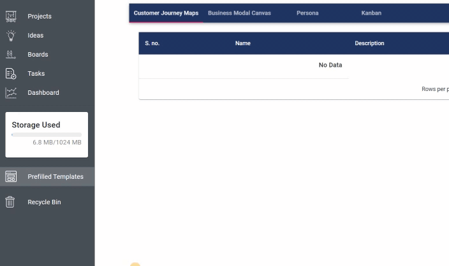Image resolution: width=449 pixels, height=266 pixels.
Task: Click the Projects icon in sidebar
Action: pyautogui.click(x=11, y=17)
